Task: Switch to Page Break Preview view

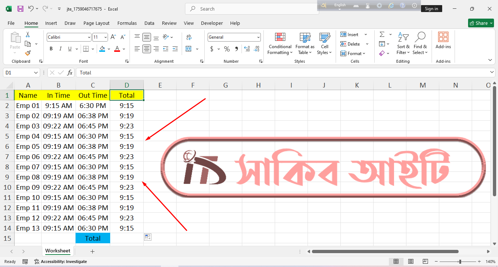Action: (x=425, y=262)
